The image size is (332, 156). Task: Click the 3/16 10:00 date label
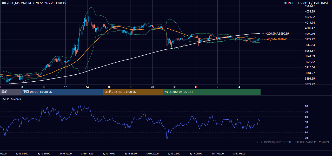coord(44,154)
